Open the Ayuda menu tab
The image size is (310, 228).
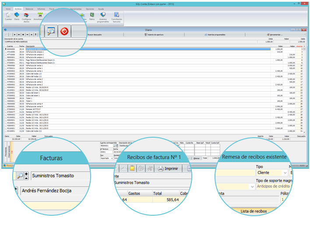tap(101, 8)
